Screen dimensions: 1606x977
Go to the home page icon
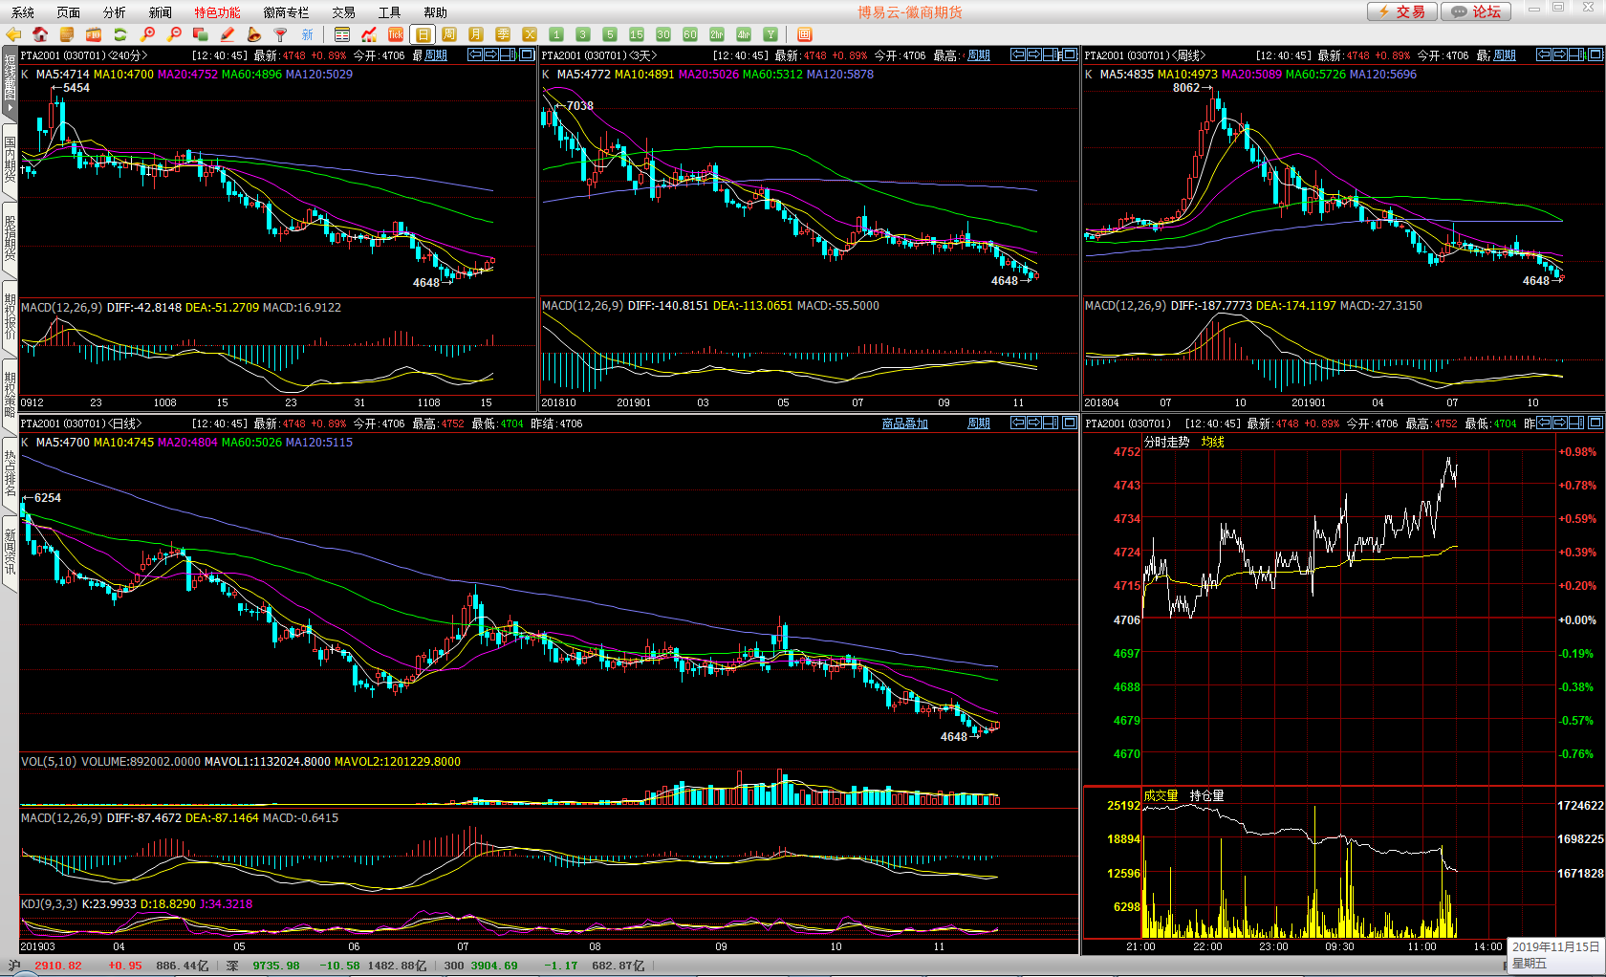coord(40,34)
